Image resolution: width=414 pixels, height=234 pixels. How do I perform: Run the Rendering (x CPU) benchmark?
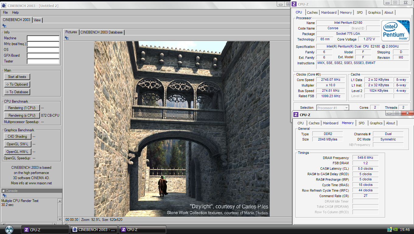click(22, 115)
